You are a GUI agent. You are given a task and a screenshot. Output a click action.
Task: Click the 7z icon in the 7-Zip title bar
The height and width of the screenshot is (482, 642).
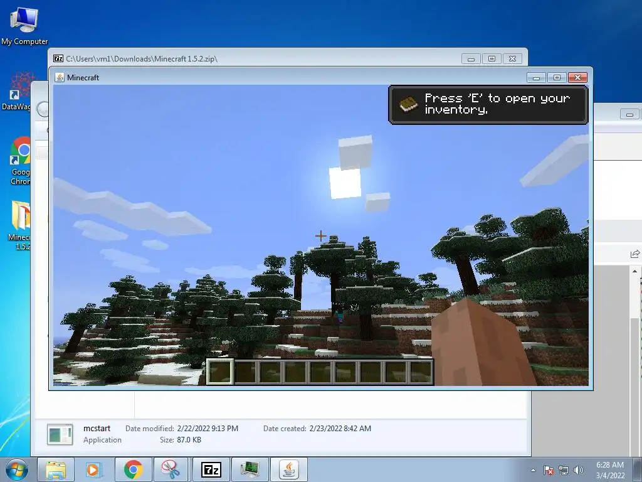tap(58, 58)
